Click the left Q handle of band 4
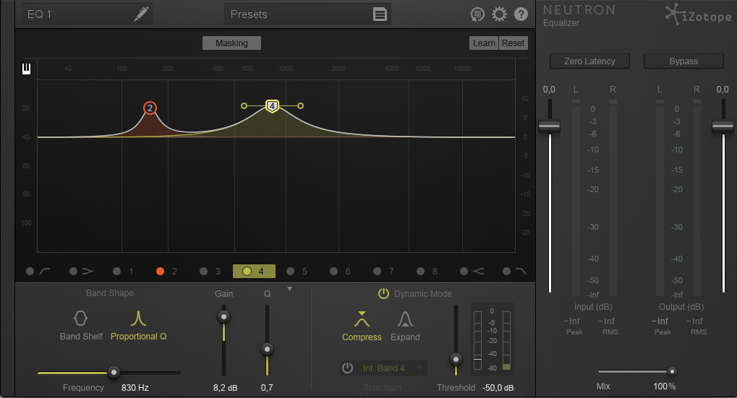 244,106
